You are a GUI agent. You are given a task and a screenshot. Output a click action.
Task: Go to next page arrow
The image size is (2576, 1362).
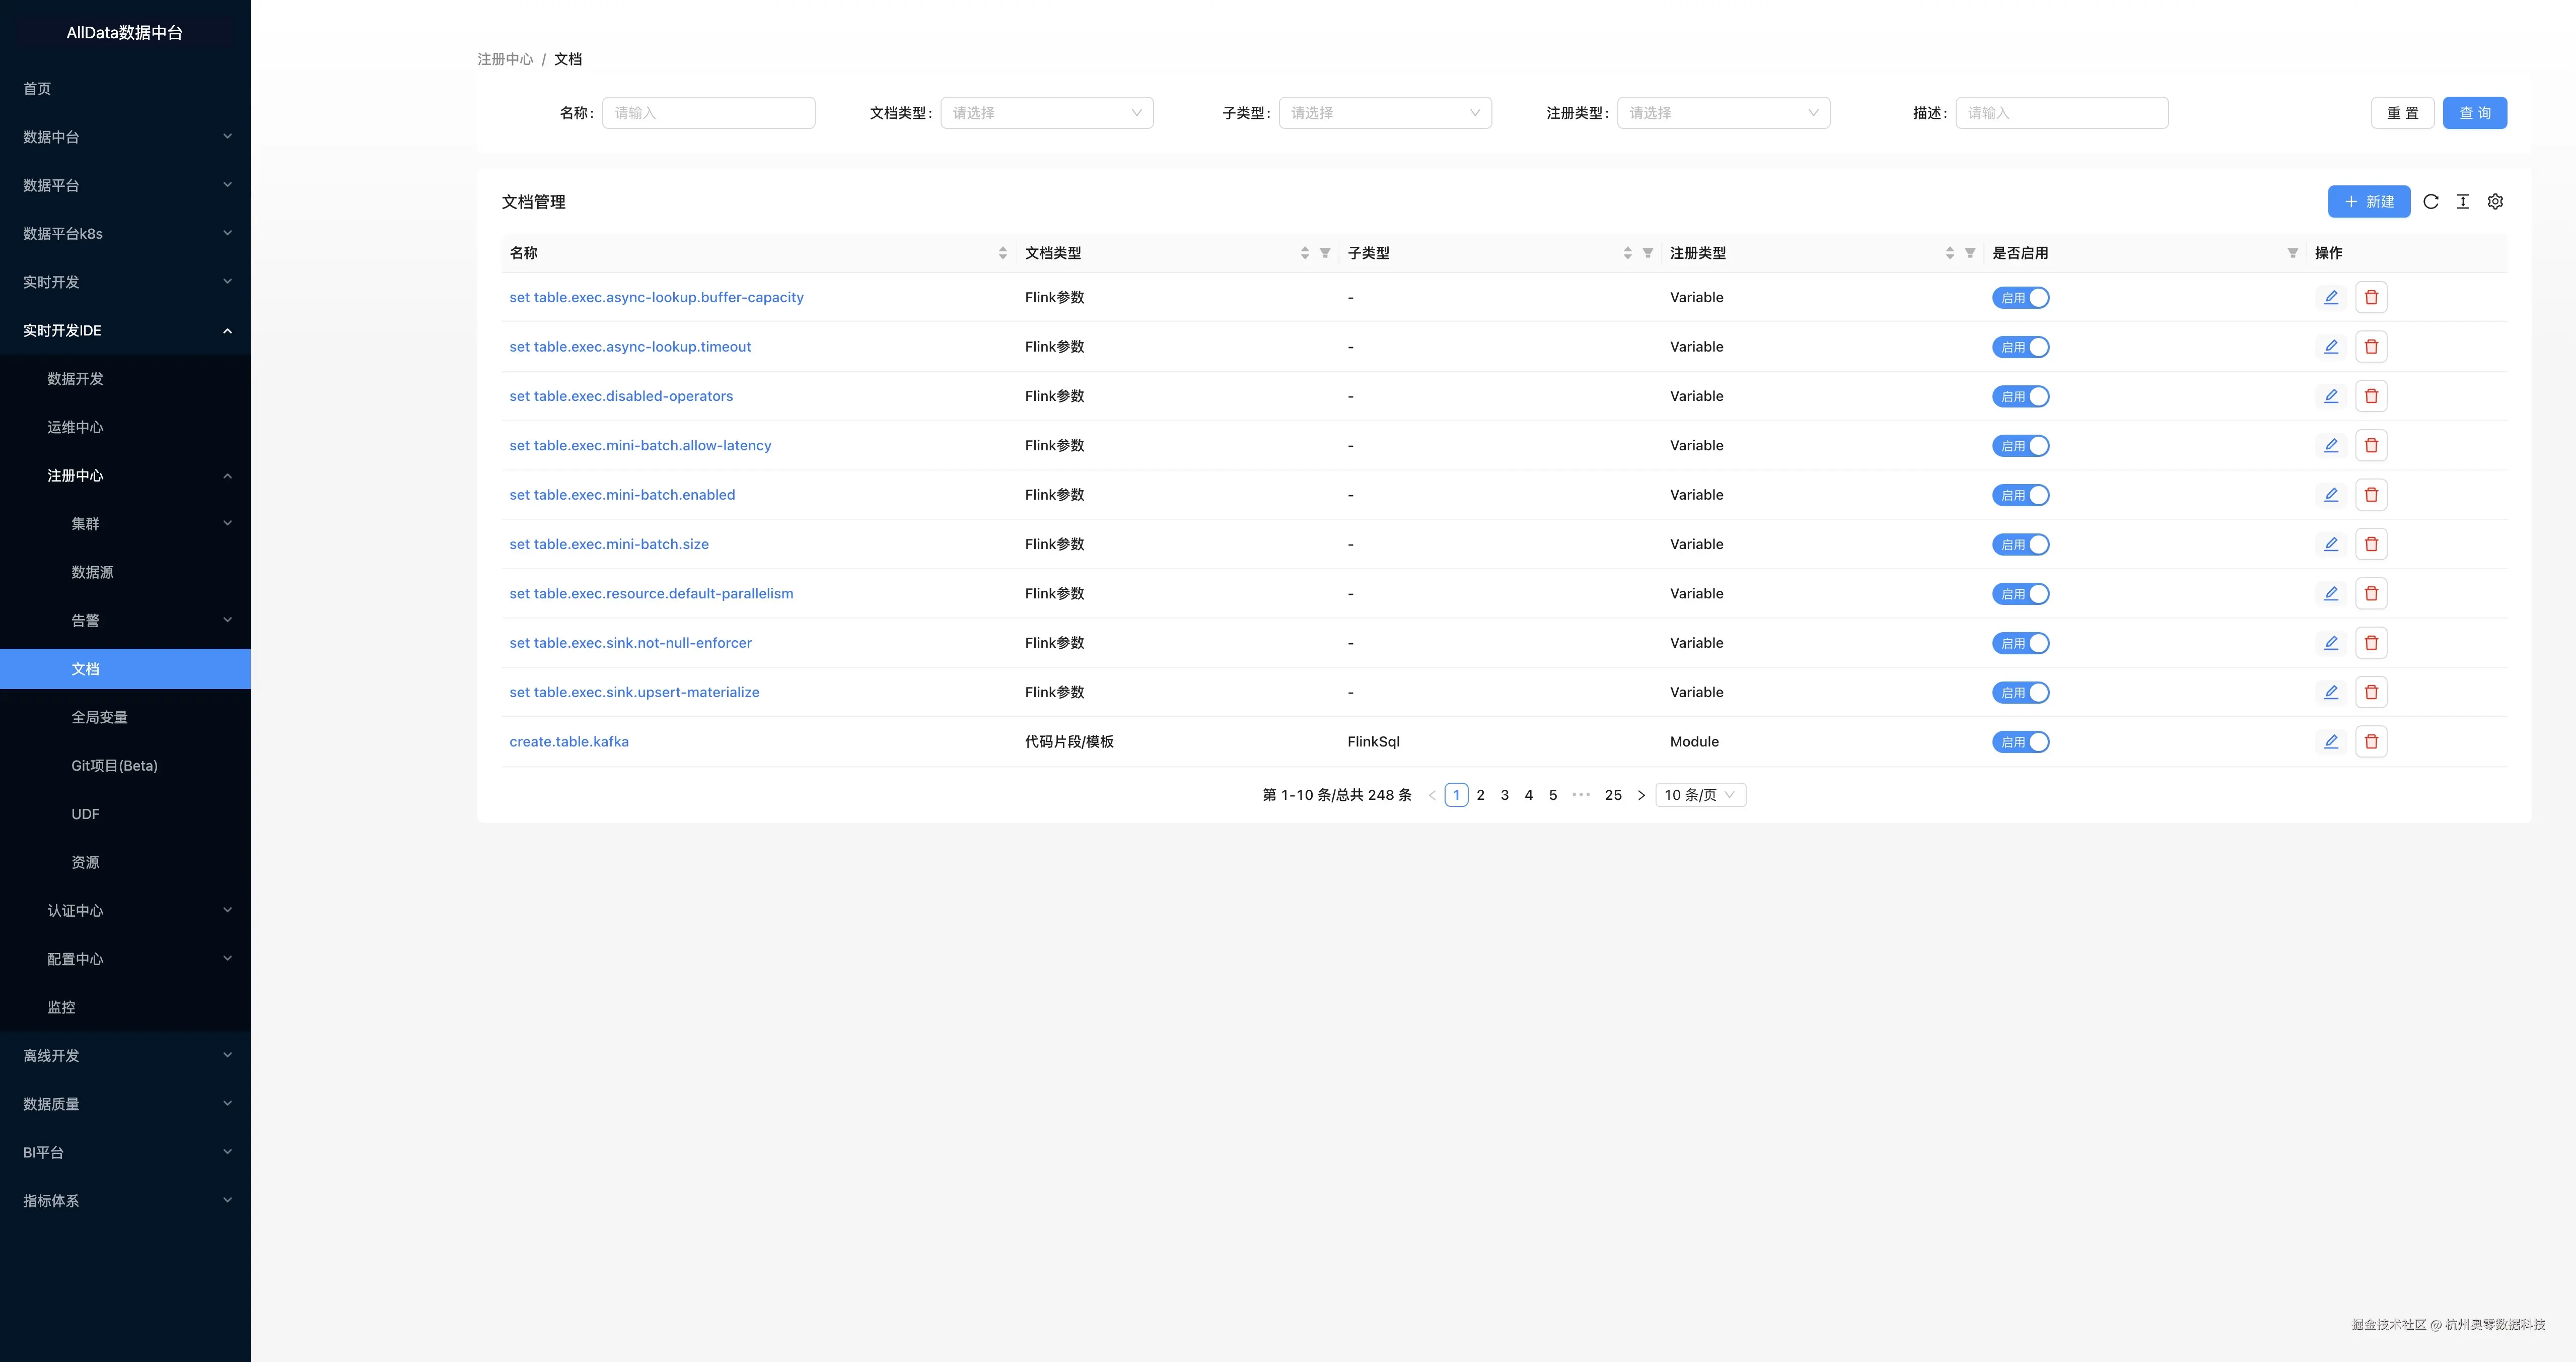(x=1641, y=796)
